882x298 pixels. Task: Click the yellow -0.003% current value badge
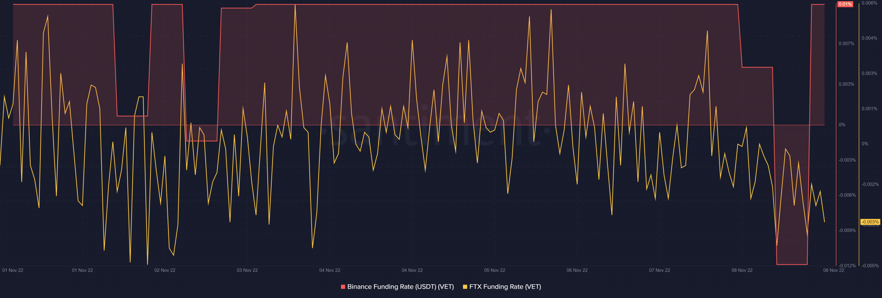click(870, 222)
